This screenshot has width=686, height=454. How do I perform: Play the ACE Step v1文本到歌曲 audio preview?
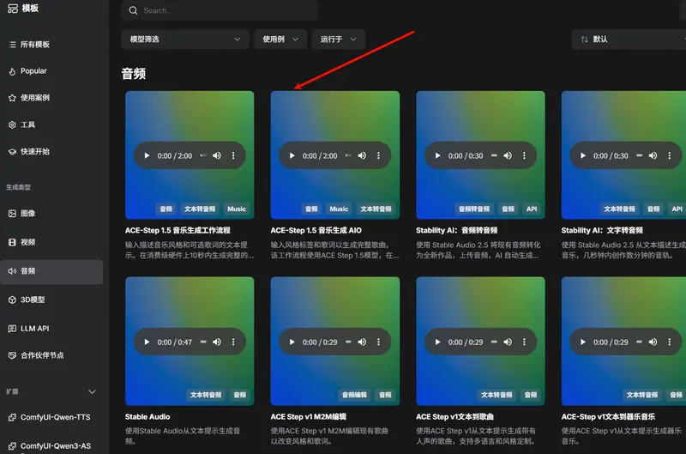(x=437, y=342)
